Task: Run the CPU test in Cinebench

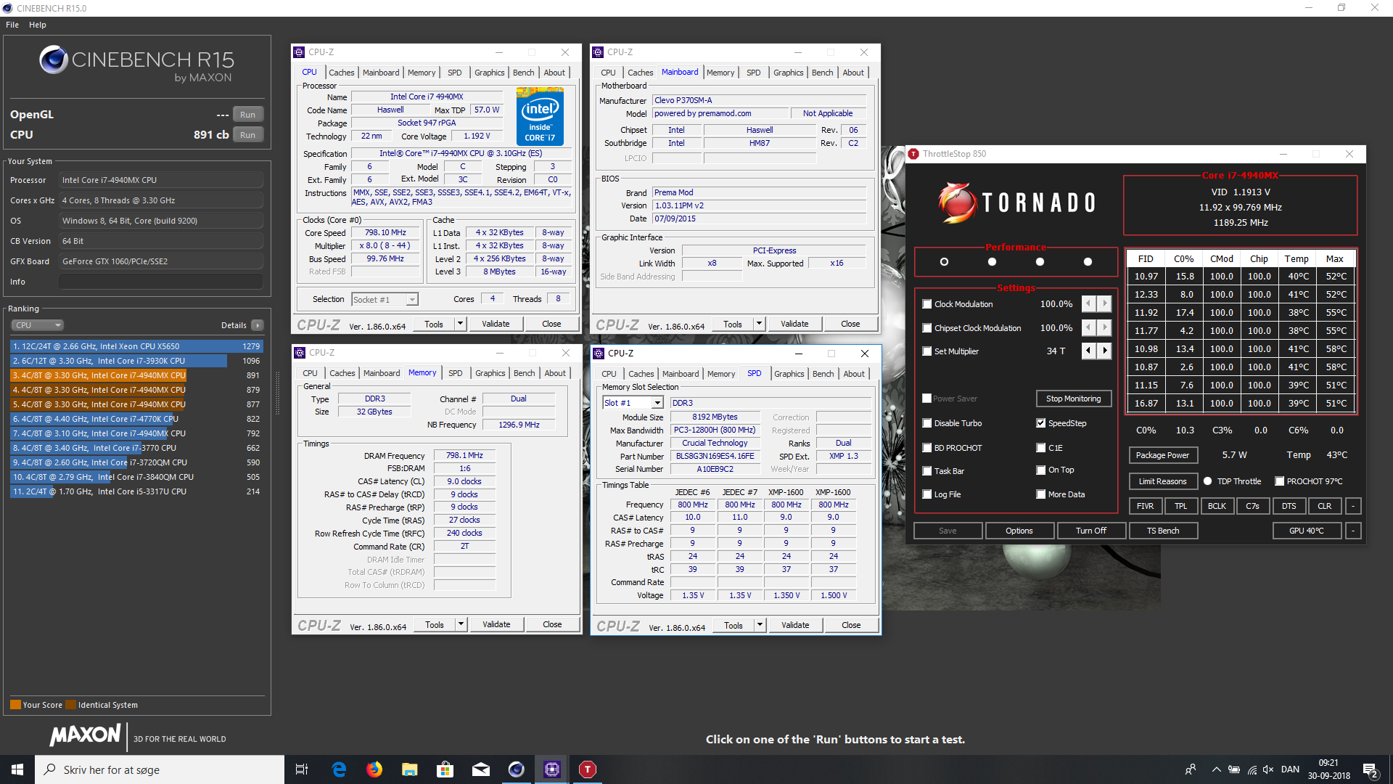Action: coord(248,135)
